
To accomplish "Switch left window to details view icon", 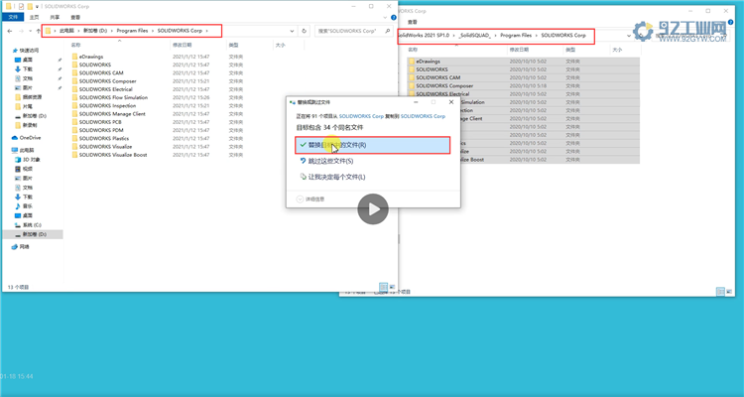I will [x=383, y=287].
